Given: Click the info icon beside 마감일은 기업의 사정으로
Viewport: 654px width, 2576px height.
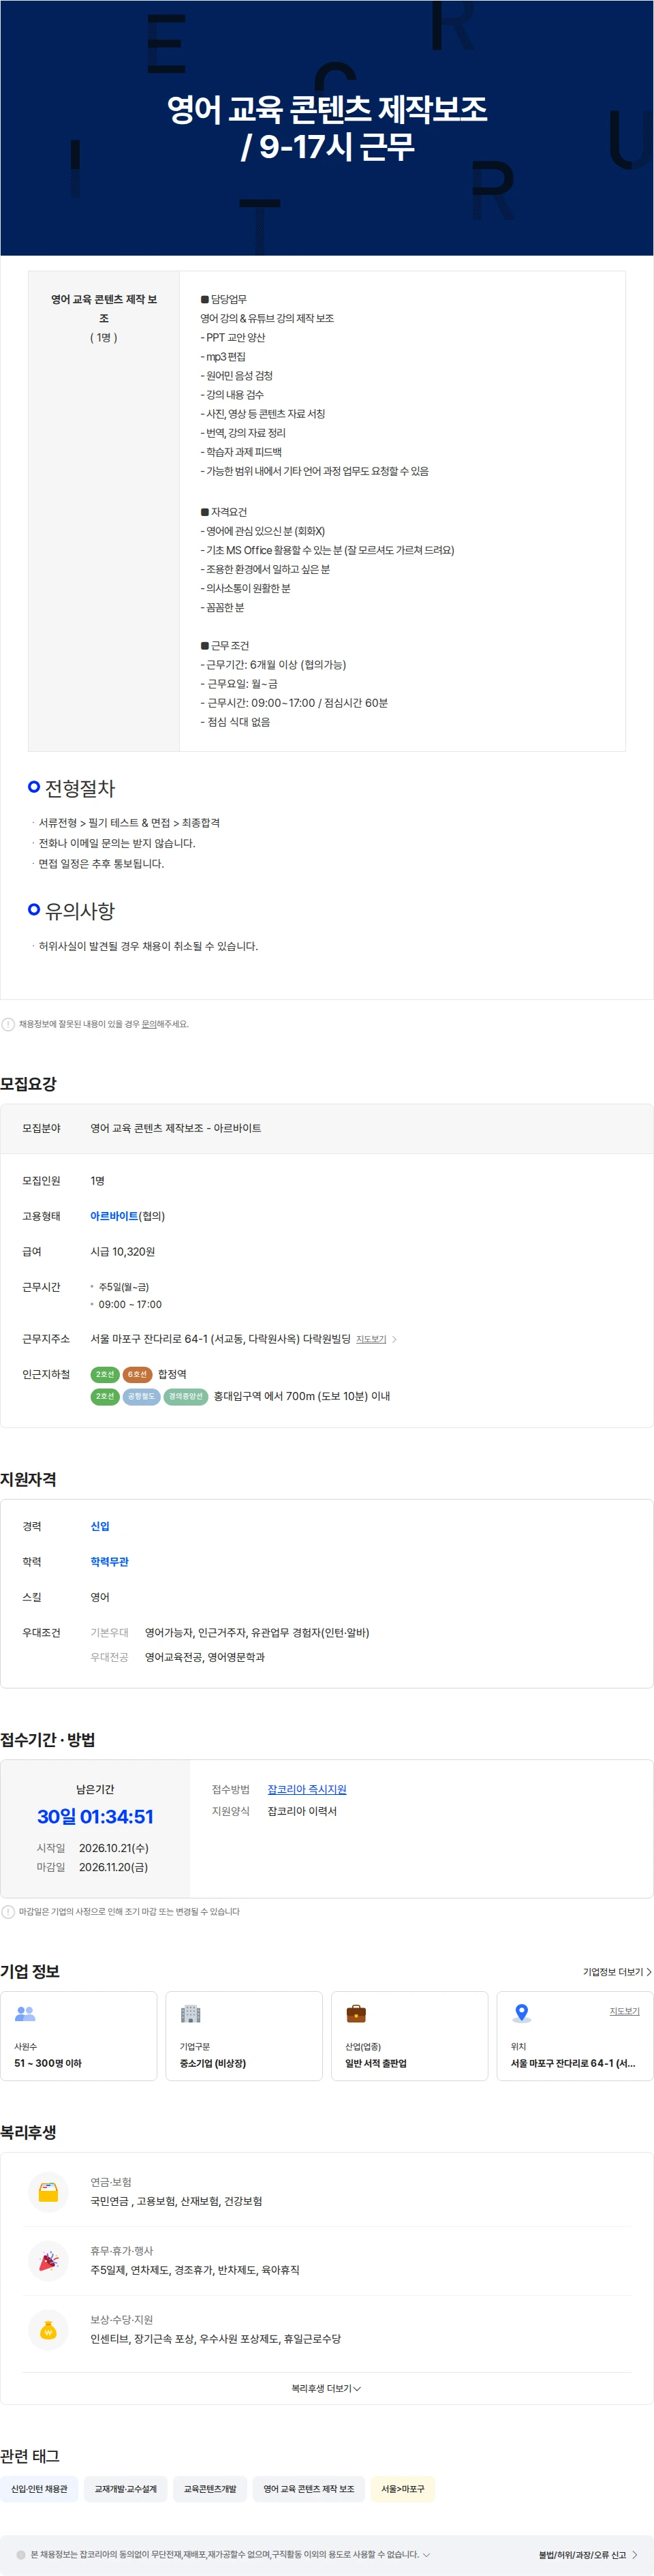Looking at the screenshot, I should point(8,1911).
